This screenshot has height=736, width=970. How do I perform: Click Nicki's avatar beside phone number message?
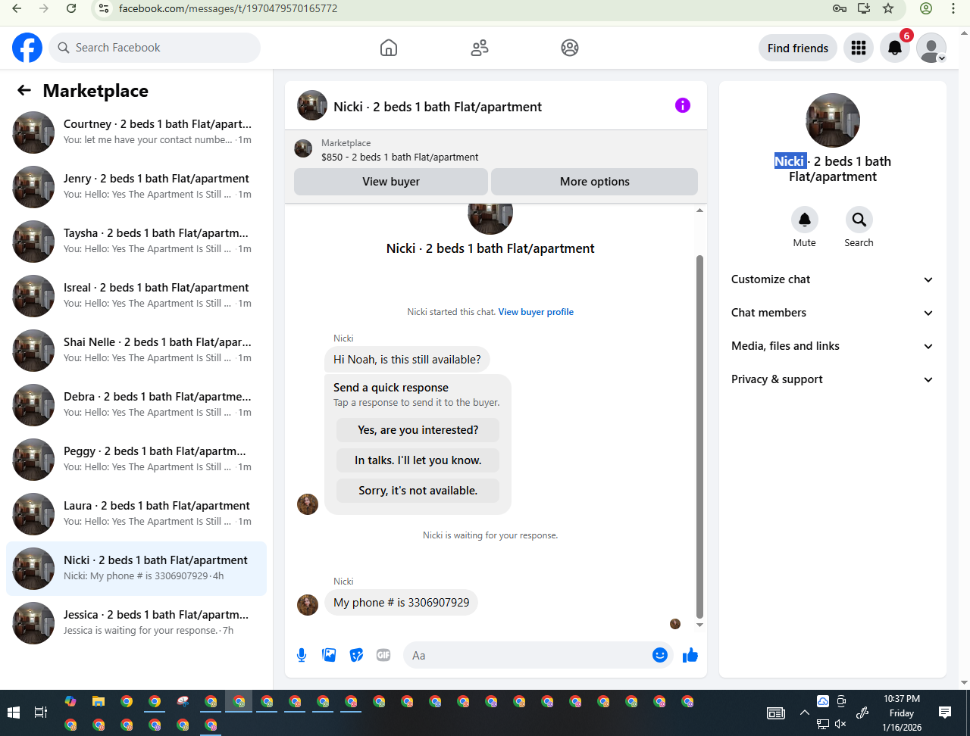[x=308, y=604]
